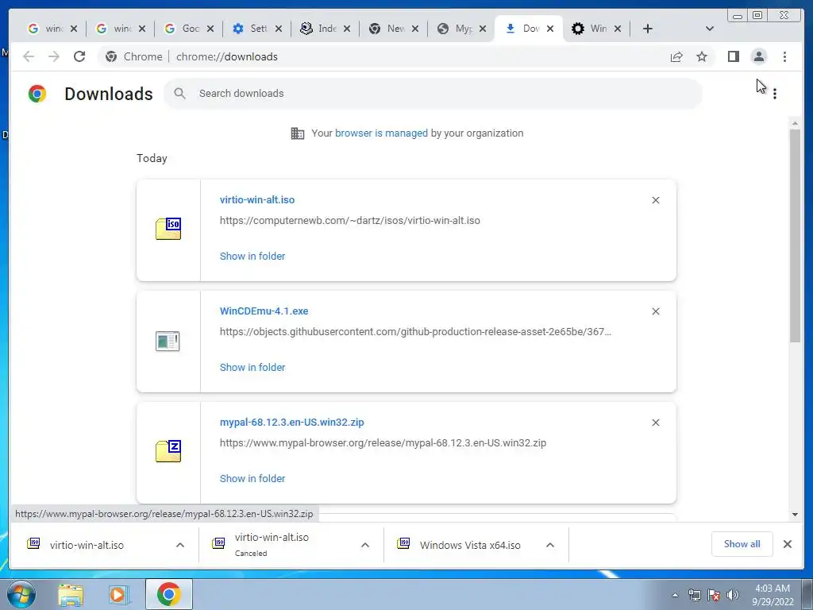This screenshot has width=813, height=610.
Task: Close the current Downloads tab
Action: [x=550, y=29]
